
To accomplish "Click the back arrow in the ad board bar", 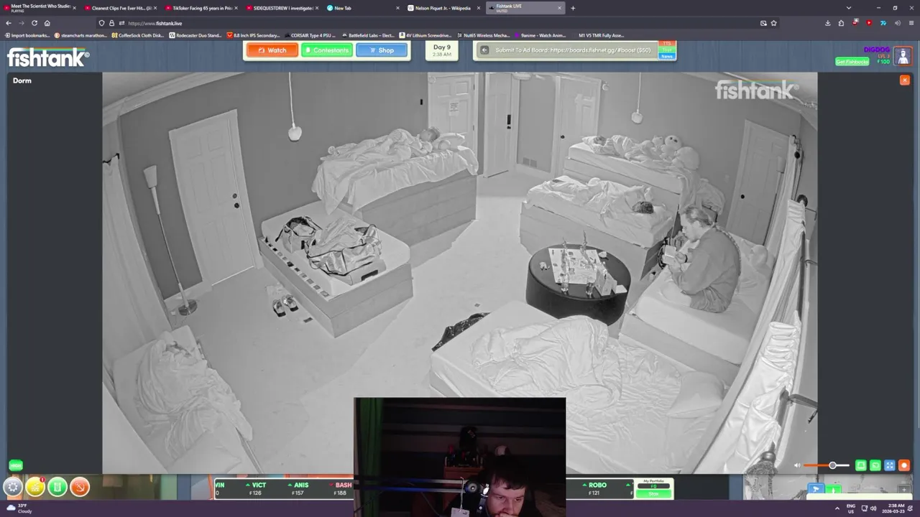I will [484, 50].
